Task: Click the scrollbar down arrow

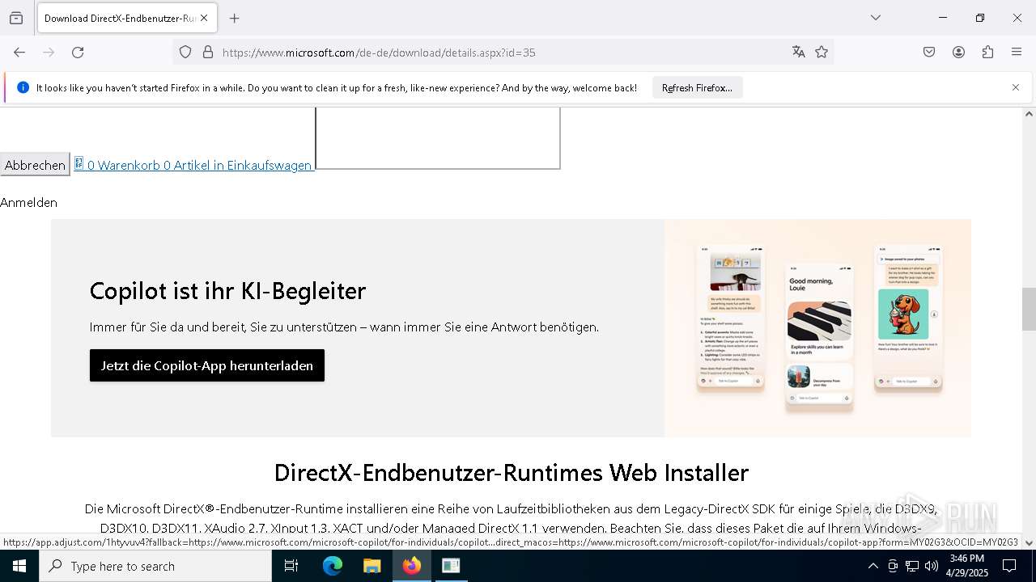Action: [1029, 542]
